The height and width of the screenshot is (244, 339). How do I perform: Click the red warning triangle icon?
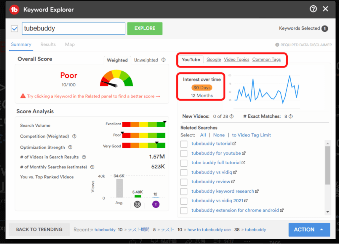tap(23, 96)
